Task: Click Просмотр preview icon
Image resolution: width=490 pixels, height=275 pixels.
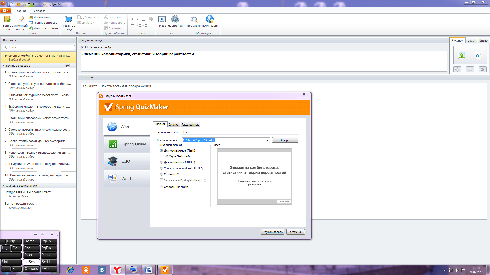Action: [193, 20]
